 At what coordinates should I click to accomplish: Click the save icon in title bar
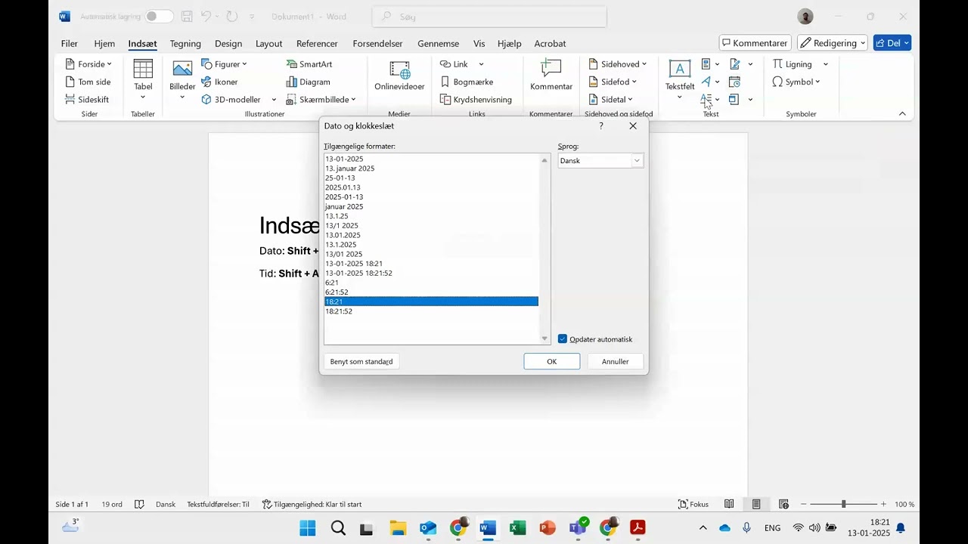click(187, 16)
